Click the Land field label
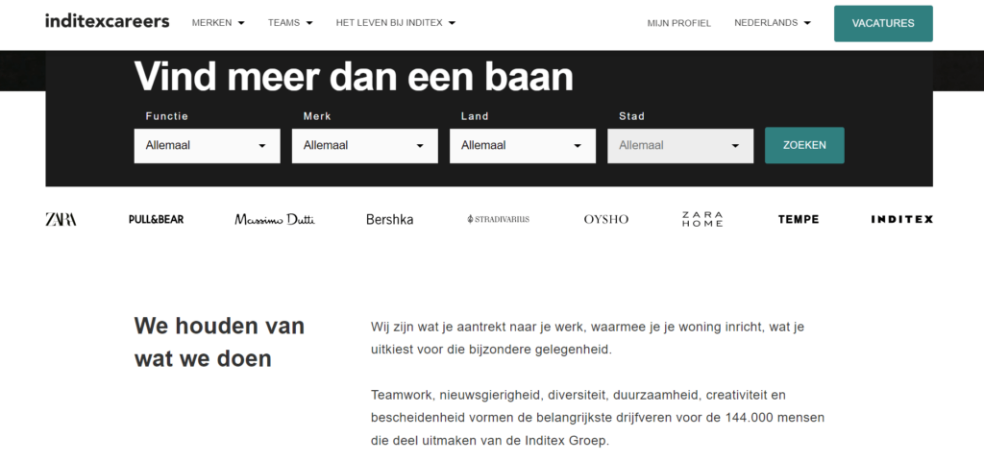The width and height of the screenshot is (984, 462). (475, 116)
